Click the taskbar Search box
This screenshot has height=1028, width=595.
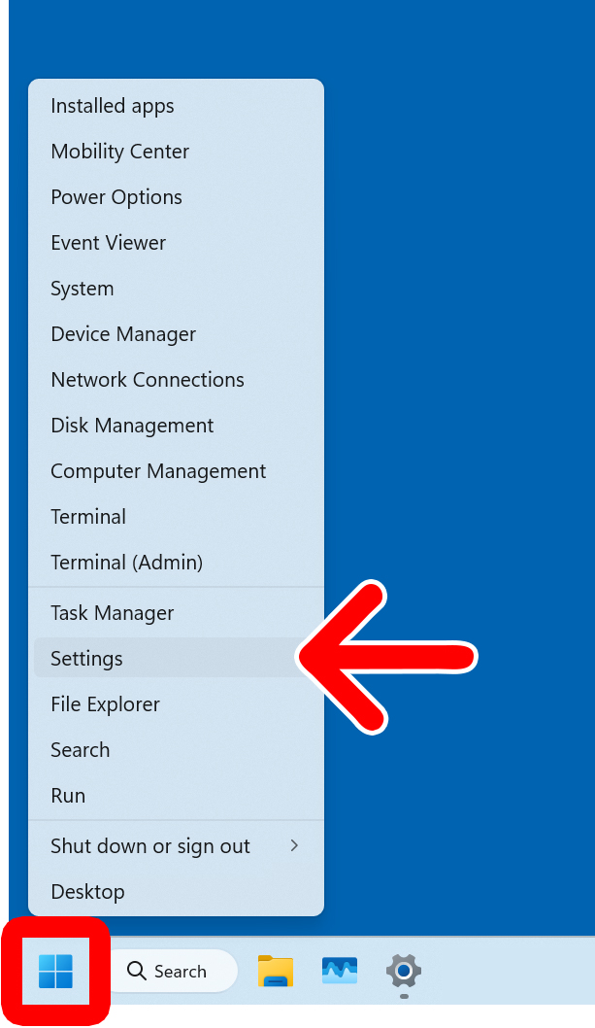(170, 971)
